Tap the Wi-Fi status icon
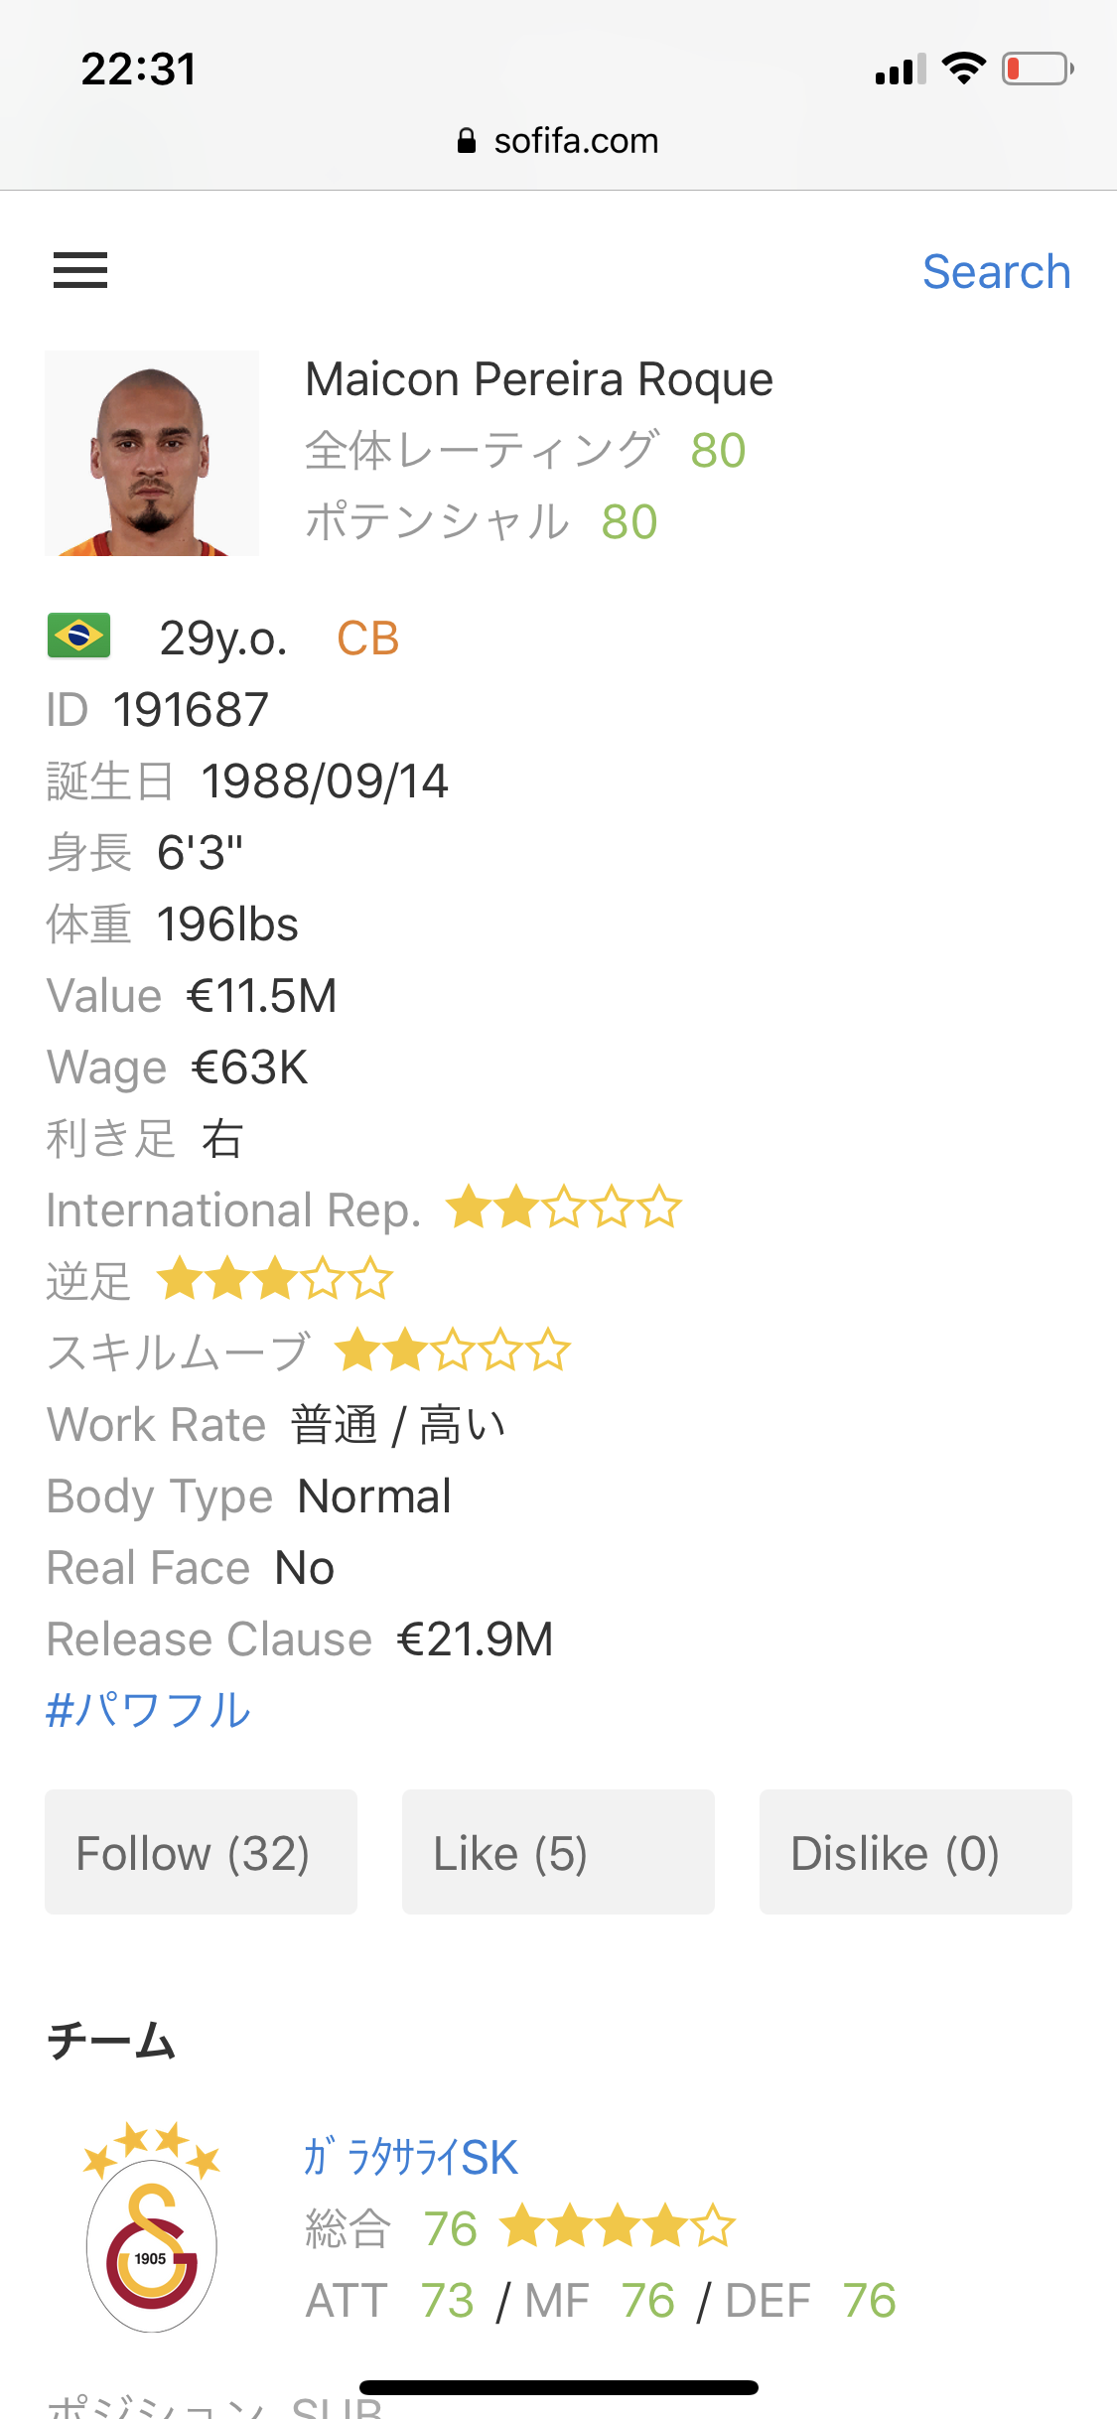 click(963, 69)
